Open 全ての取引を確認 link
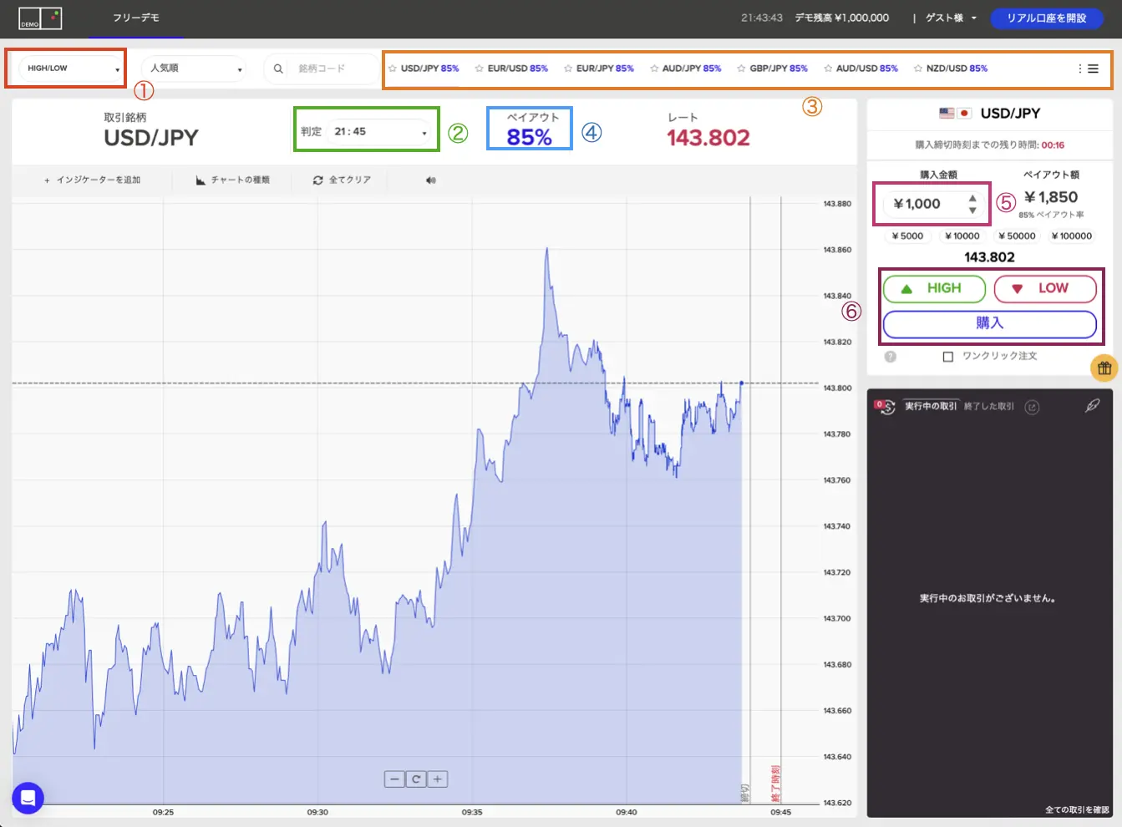Viewport: 1122px width, 827px height. [x=1077, y=809]
